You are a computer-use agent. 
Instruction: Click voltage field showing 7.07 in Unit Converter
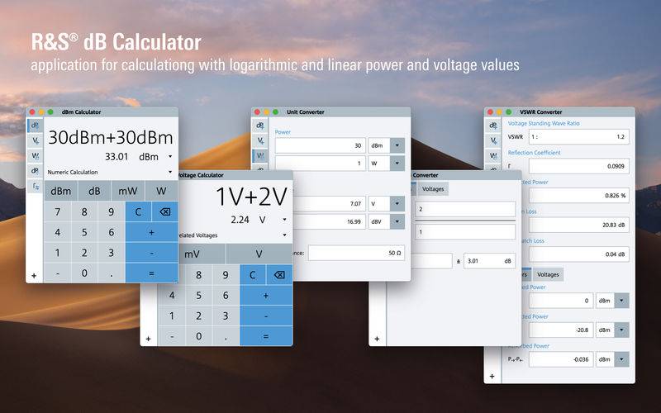330,203
